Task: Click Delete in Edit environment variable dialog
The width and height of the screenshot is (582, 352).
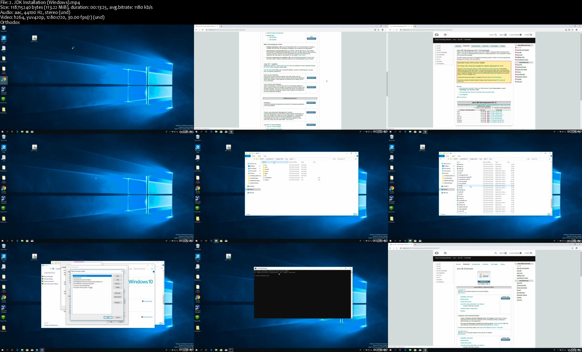Action: point(118,287)
